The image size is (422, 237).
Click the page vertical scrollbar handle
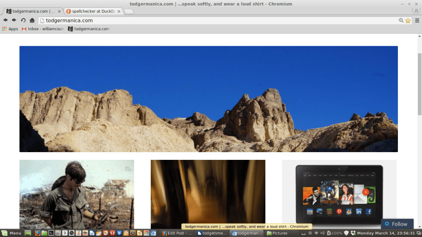pyautogui.click(x=419, y=84)
